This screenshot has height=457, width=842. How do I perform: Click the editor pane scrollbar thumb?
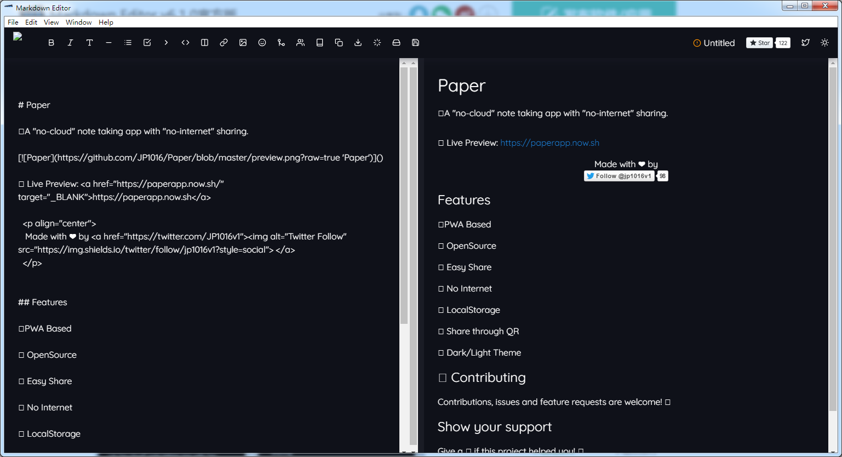tap(404, 196)
